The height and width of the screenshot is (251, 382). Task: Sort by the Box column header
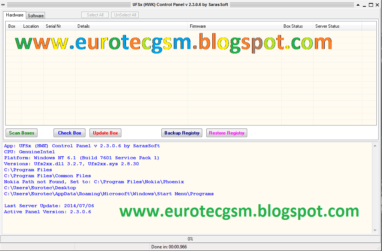click(x=13, y=26)
